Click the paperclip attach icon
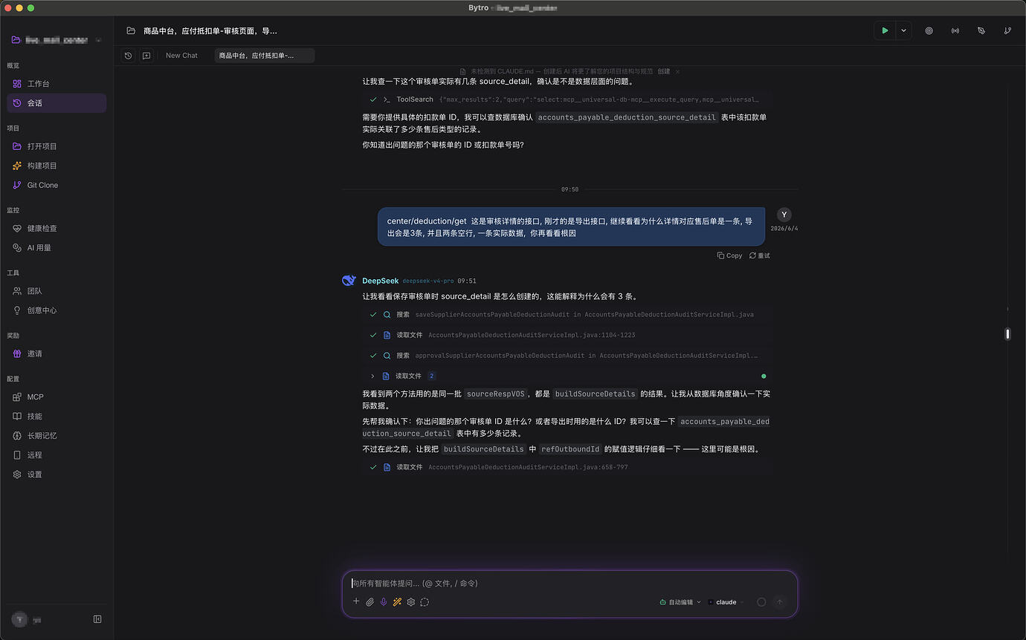This screenshot has width=1026, height=640. pyautogui.click(x=370, y=602)
